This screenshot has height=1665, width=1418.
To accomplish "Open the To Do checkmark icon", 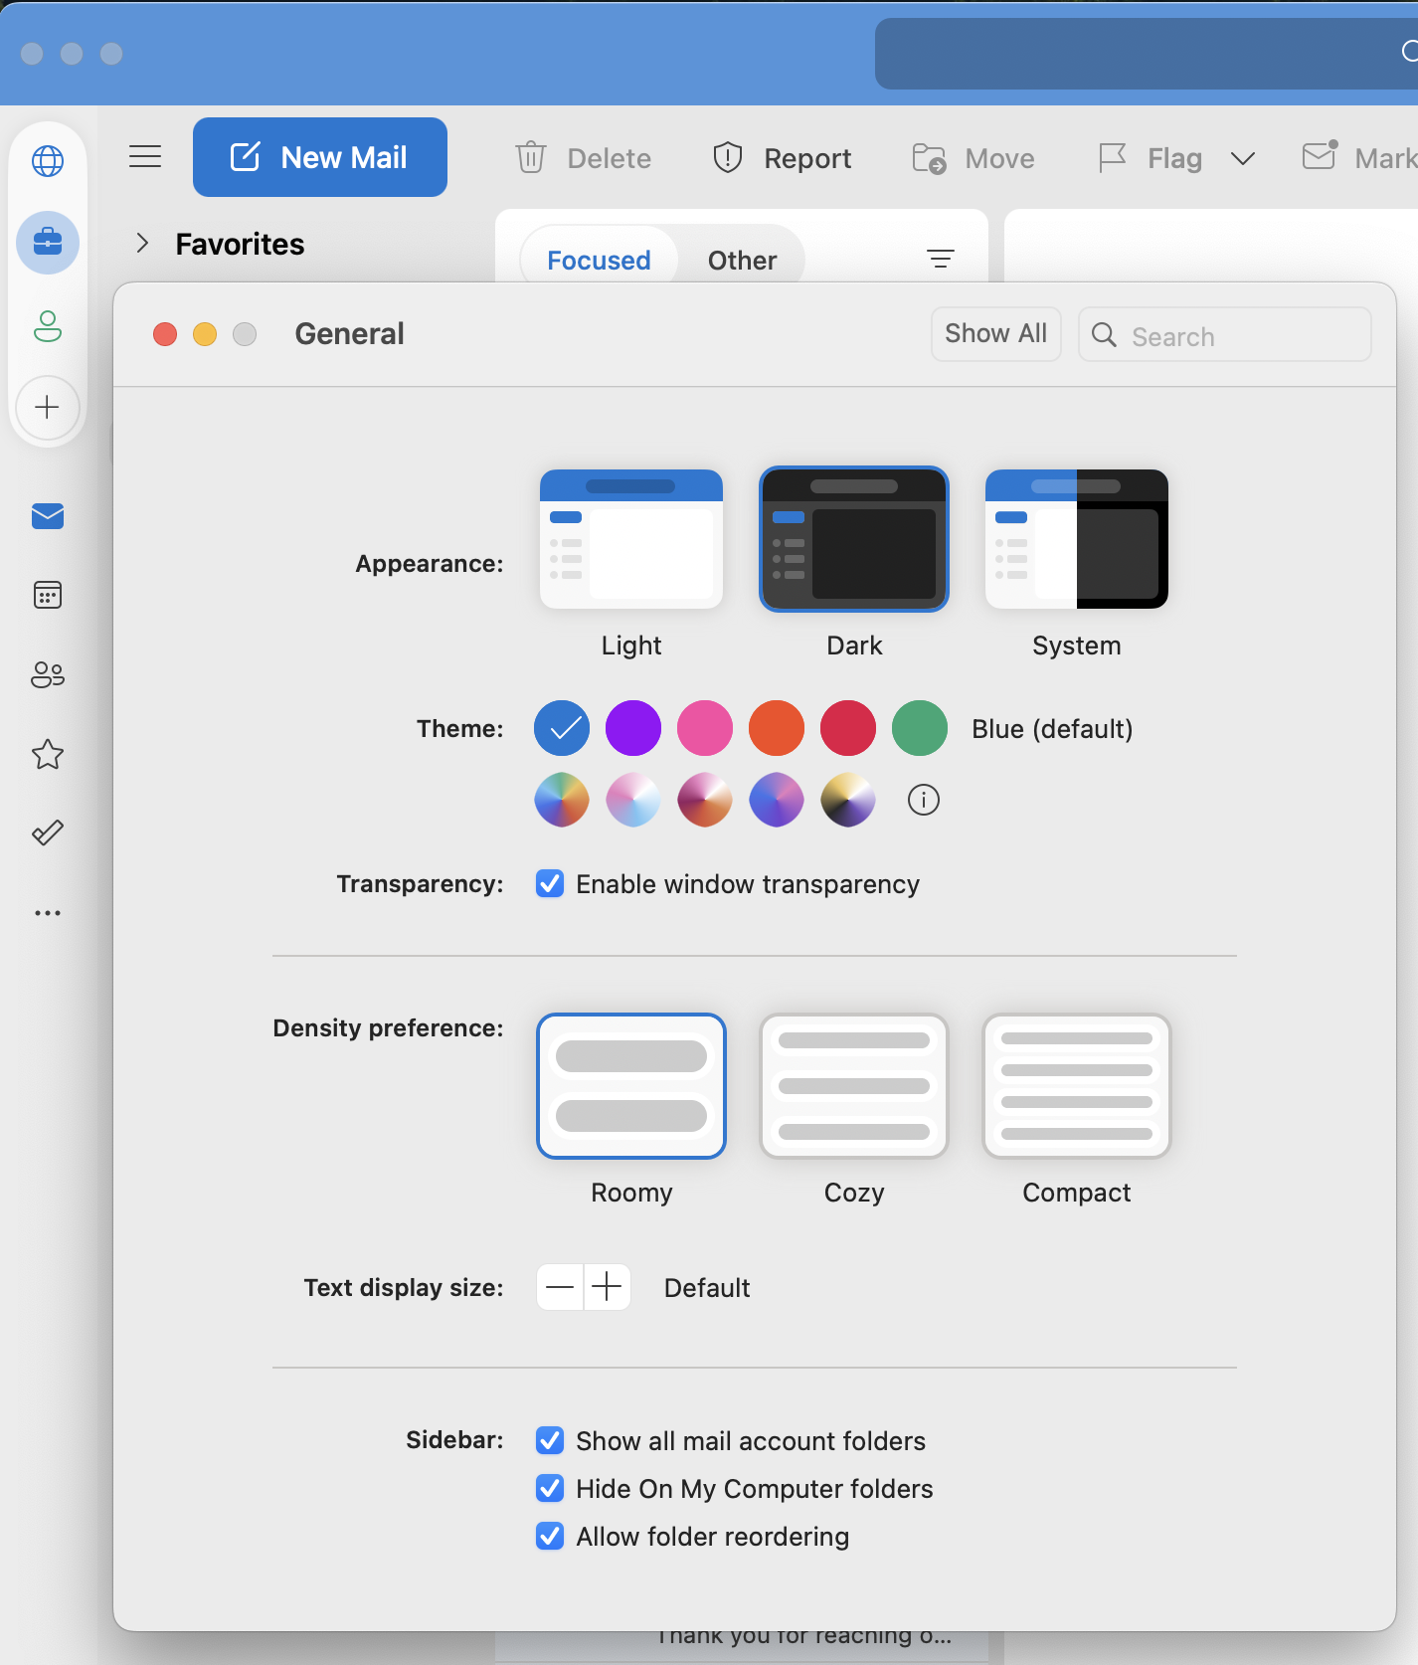I will coord(48,832).
